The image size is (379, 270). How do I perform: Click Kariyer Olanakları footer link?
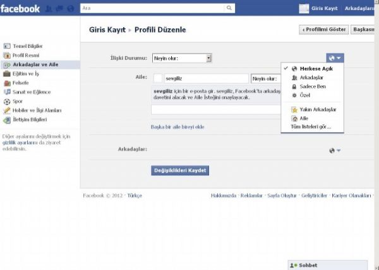click(351, 196)
